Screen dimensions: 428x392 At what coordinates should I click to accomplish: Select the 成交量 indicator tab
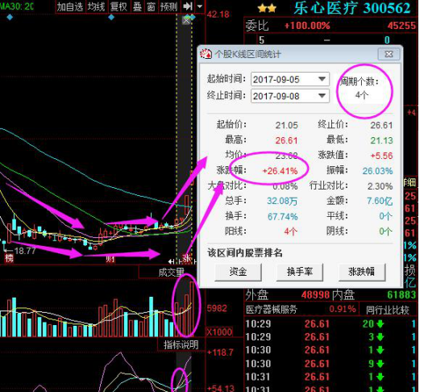point(172,273)
